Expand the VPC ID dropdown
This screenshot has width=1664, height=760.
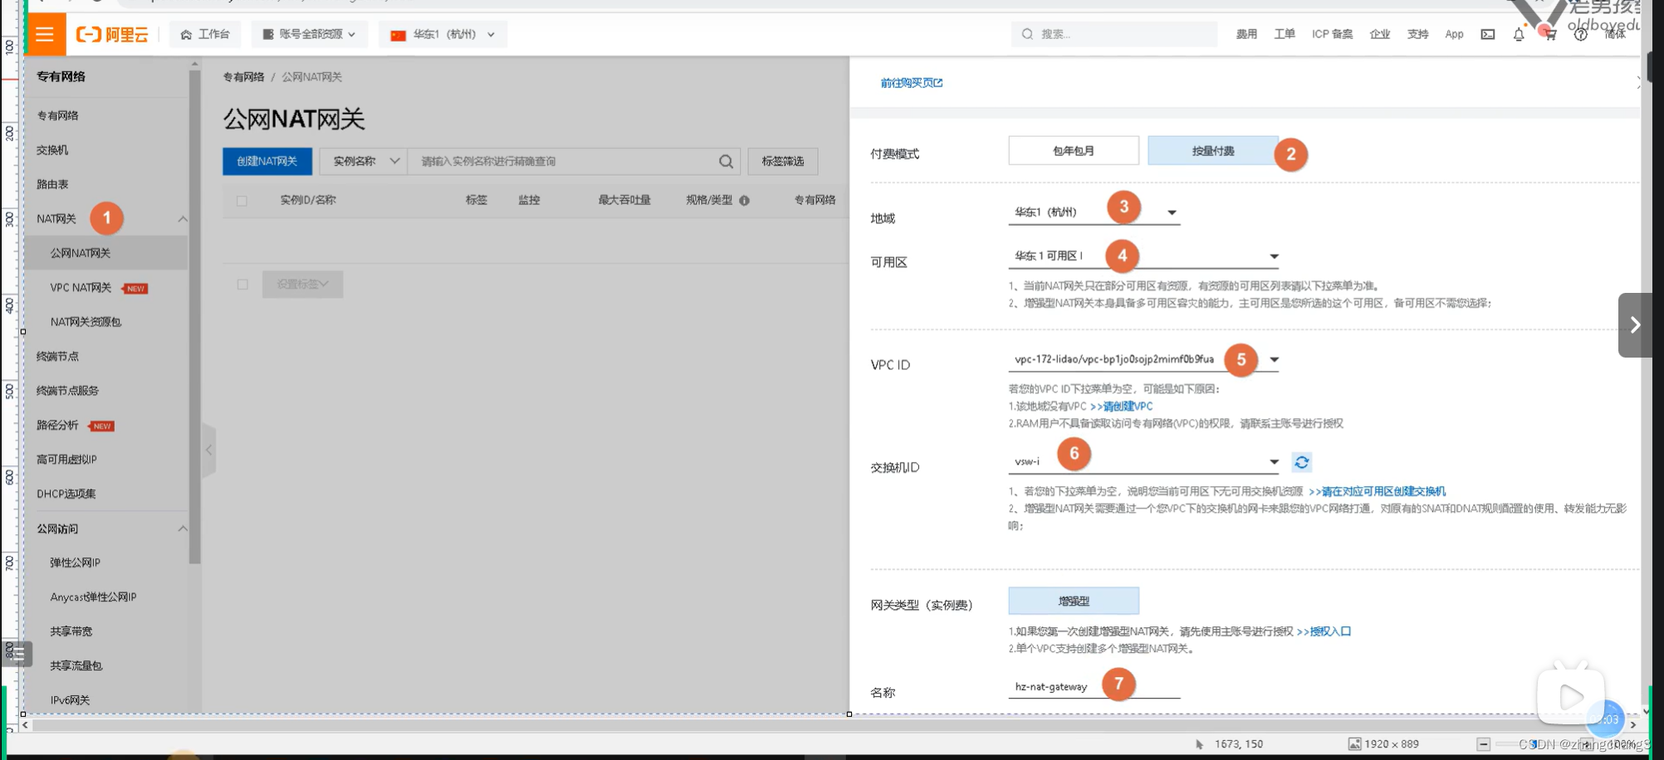coord(1275,359)
